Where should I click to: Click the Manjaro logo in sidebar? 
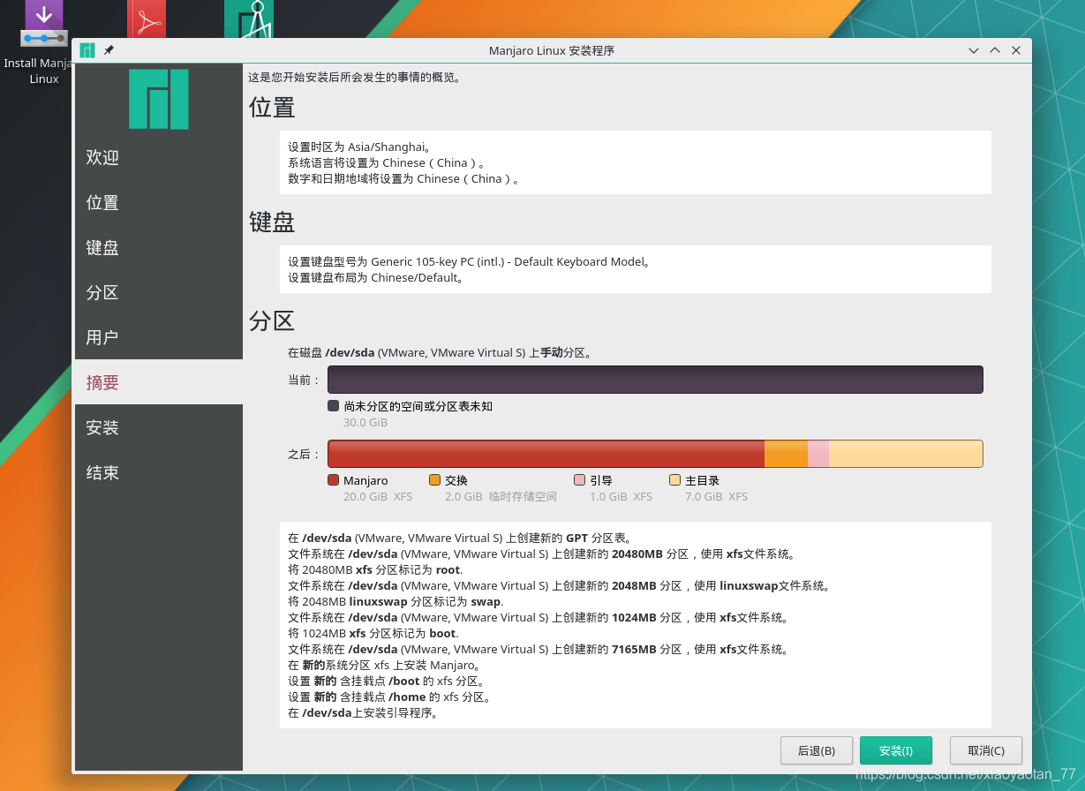[159, 100]
